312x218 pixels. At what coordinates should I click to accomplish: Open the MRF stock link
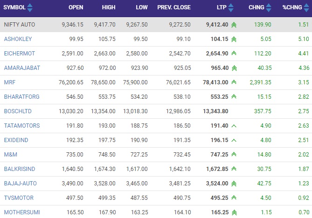[9, 82]
